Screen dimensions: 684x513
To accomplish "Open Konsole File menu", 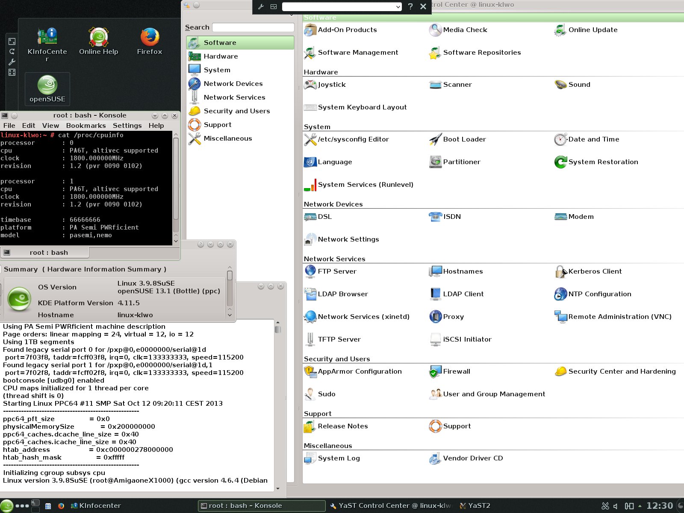I will pyautogui.click(x=9, y=126).
